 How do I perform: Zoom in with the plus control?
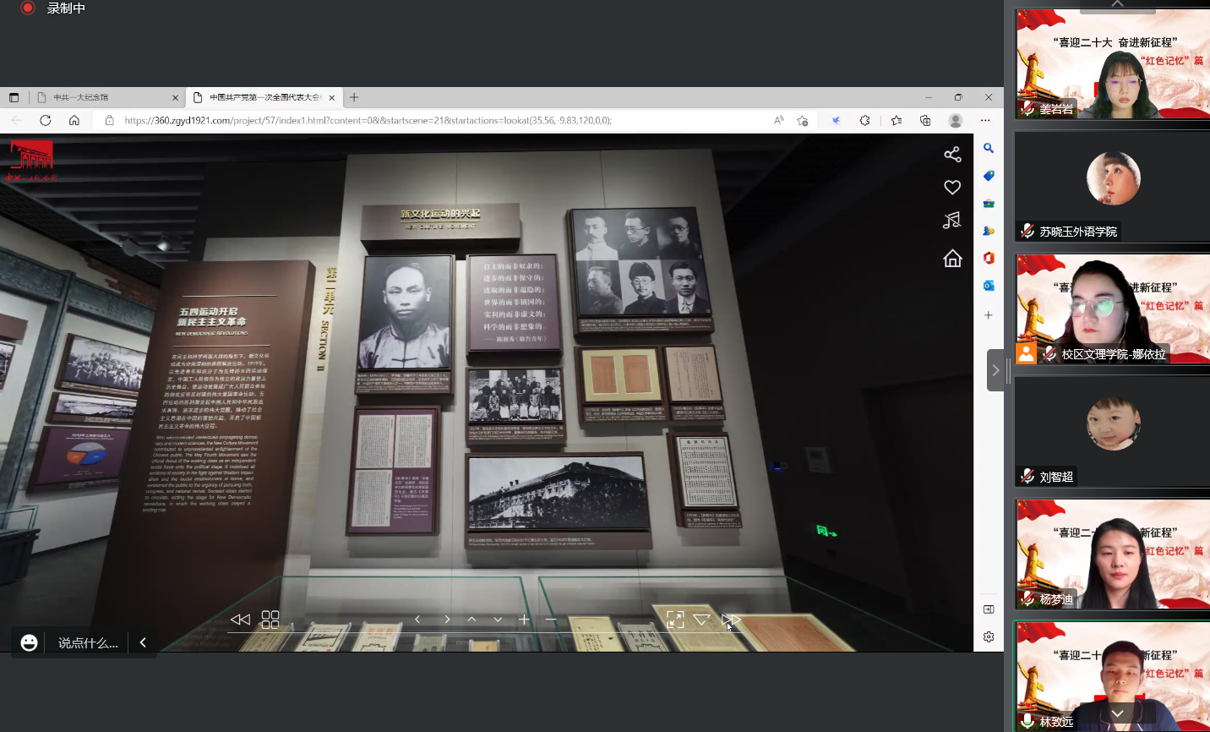click(x=524, y=620)
